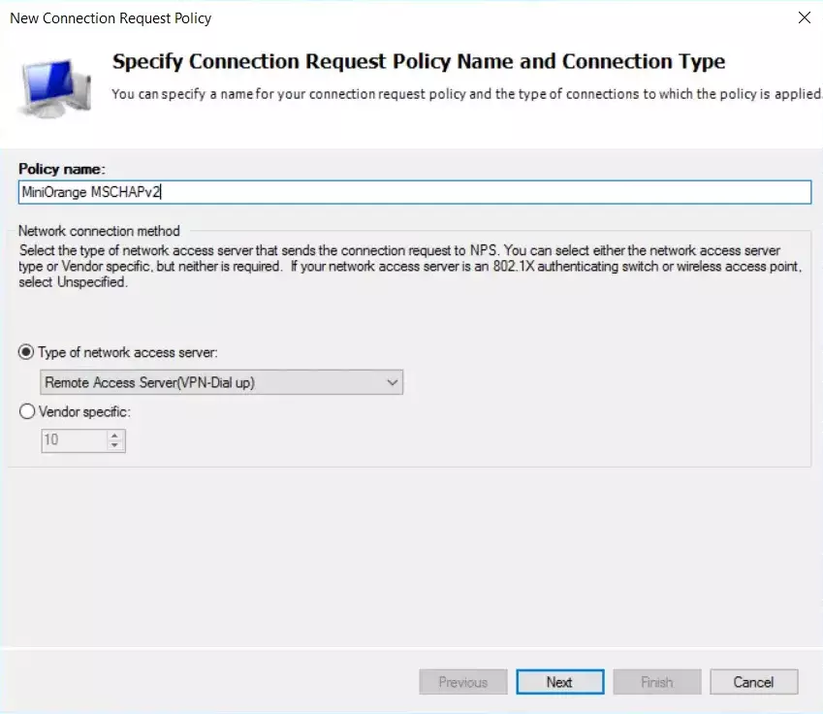Click the Finish button
The image size is (823, 714).
[657, 681]
